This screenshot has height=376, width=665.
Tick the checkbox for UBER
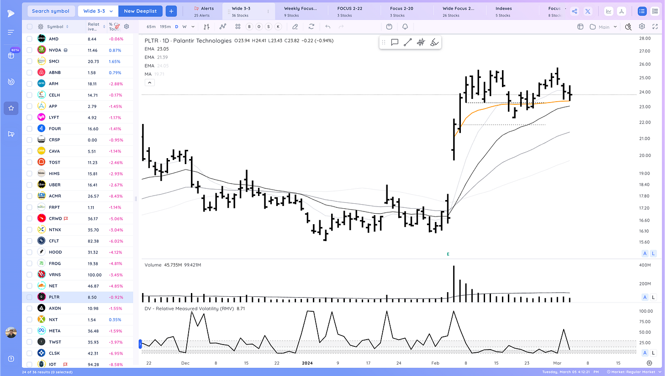tap(30, 185)
